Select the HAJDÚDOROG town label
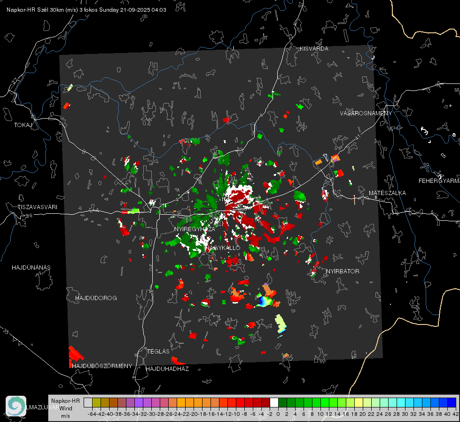 (96, 298)
